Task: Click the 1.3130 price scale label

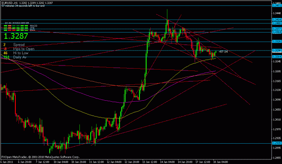Action: tap(277, 90)
